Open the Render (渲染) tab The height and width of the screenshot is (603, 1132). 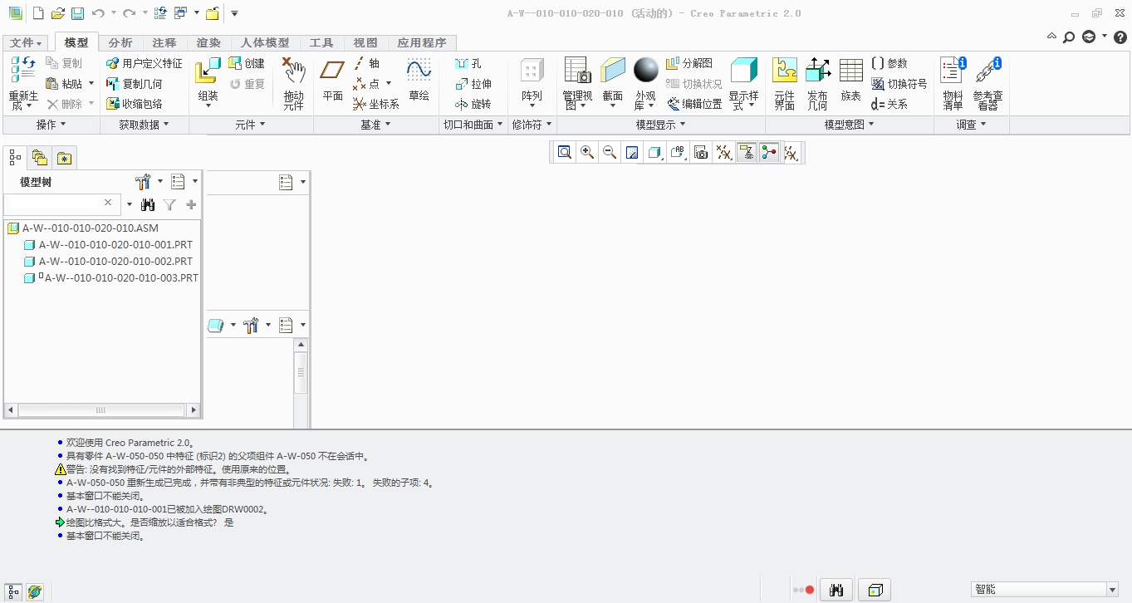pos(209,42)
